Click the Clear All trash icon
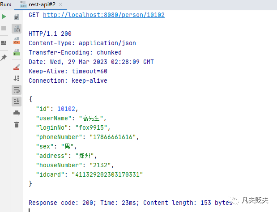The height and width of the screenshot is (212, 277). [x=17, y=125]
